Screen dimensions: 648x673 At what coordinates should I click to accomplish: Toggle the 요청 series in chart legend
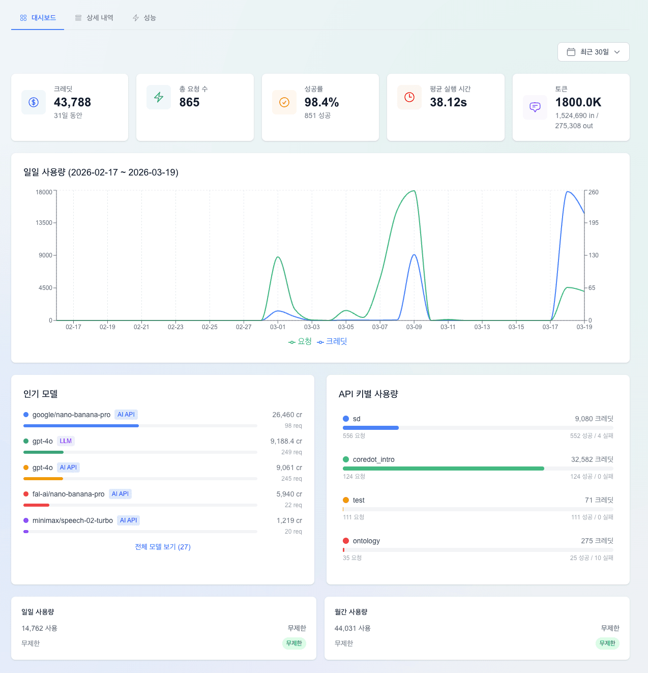coord(300,341)
